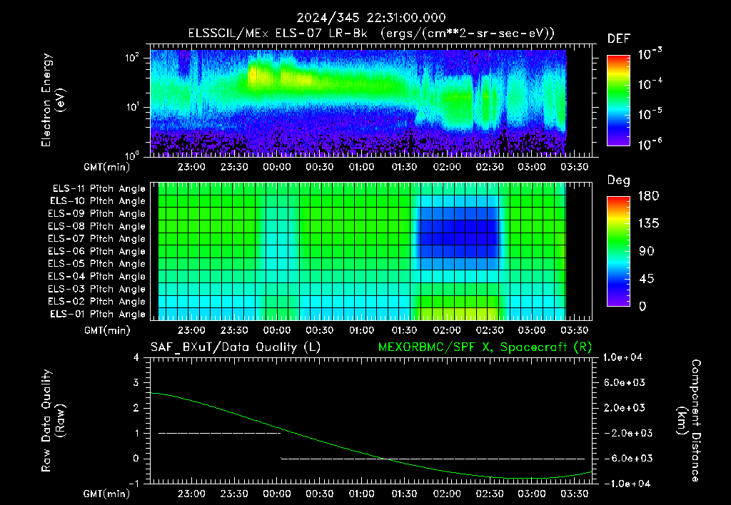Click the bright yellow peak in electron spectrogram
This screenshot has width=731, height=505.
255,75
